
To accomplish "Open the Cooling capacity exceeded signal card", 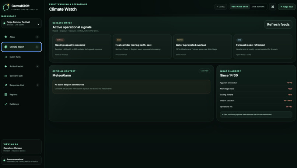I will click(x=82, y=46).
